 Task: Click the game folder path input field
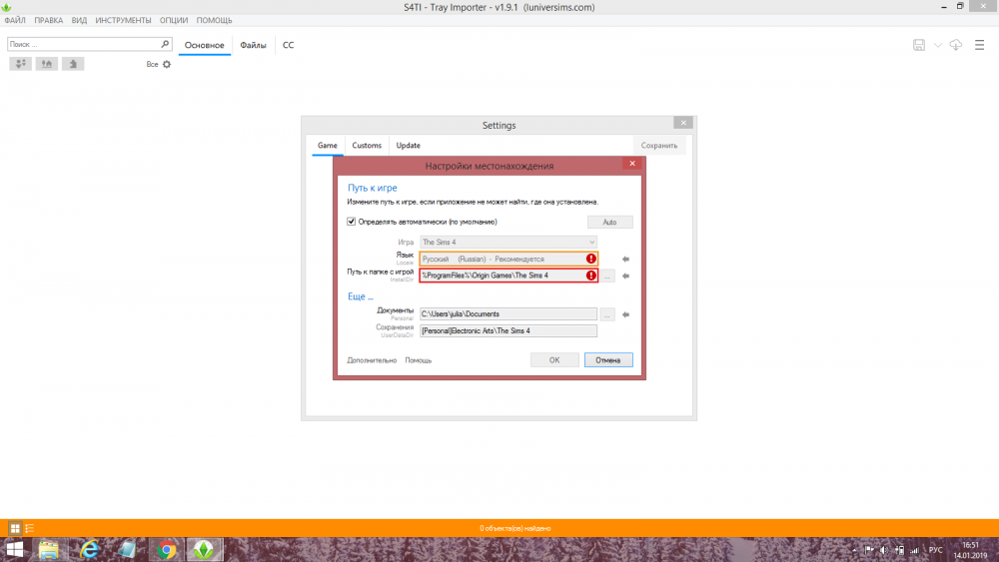508,276
